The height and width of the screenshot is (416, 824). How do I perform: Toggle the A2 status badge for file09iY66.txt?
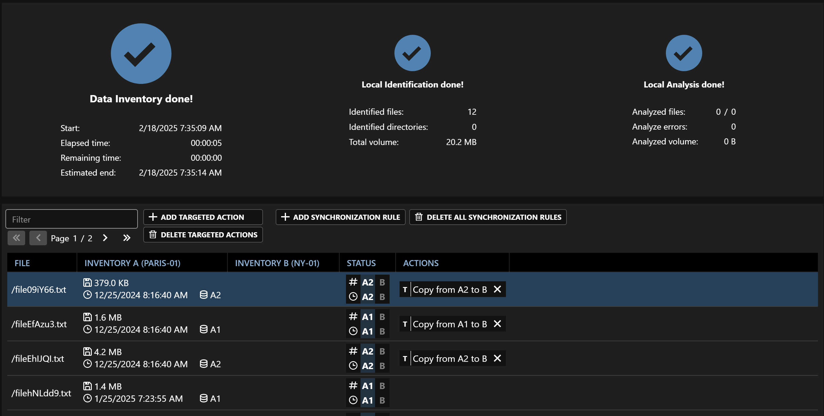367,282
